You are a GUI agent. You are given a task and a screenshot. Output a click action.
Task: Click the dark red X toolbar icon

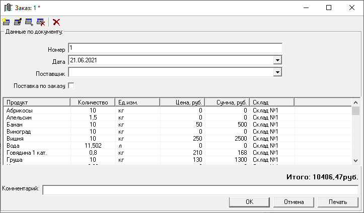point(56,22)
